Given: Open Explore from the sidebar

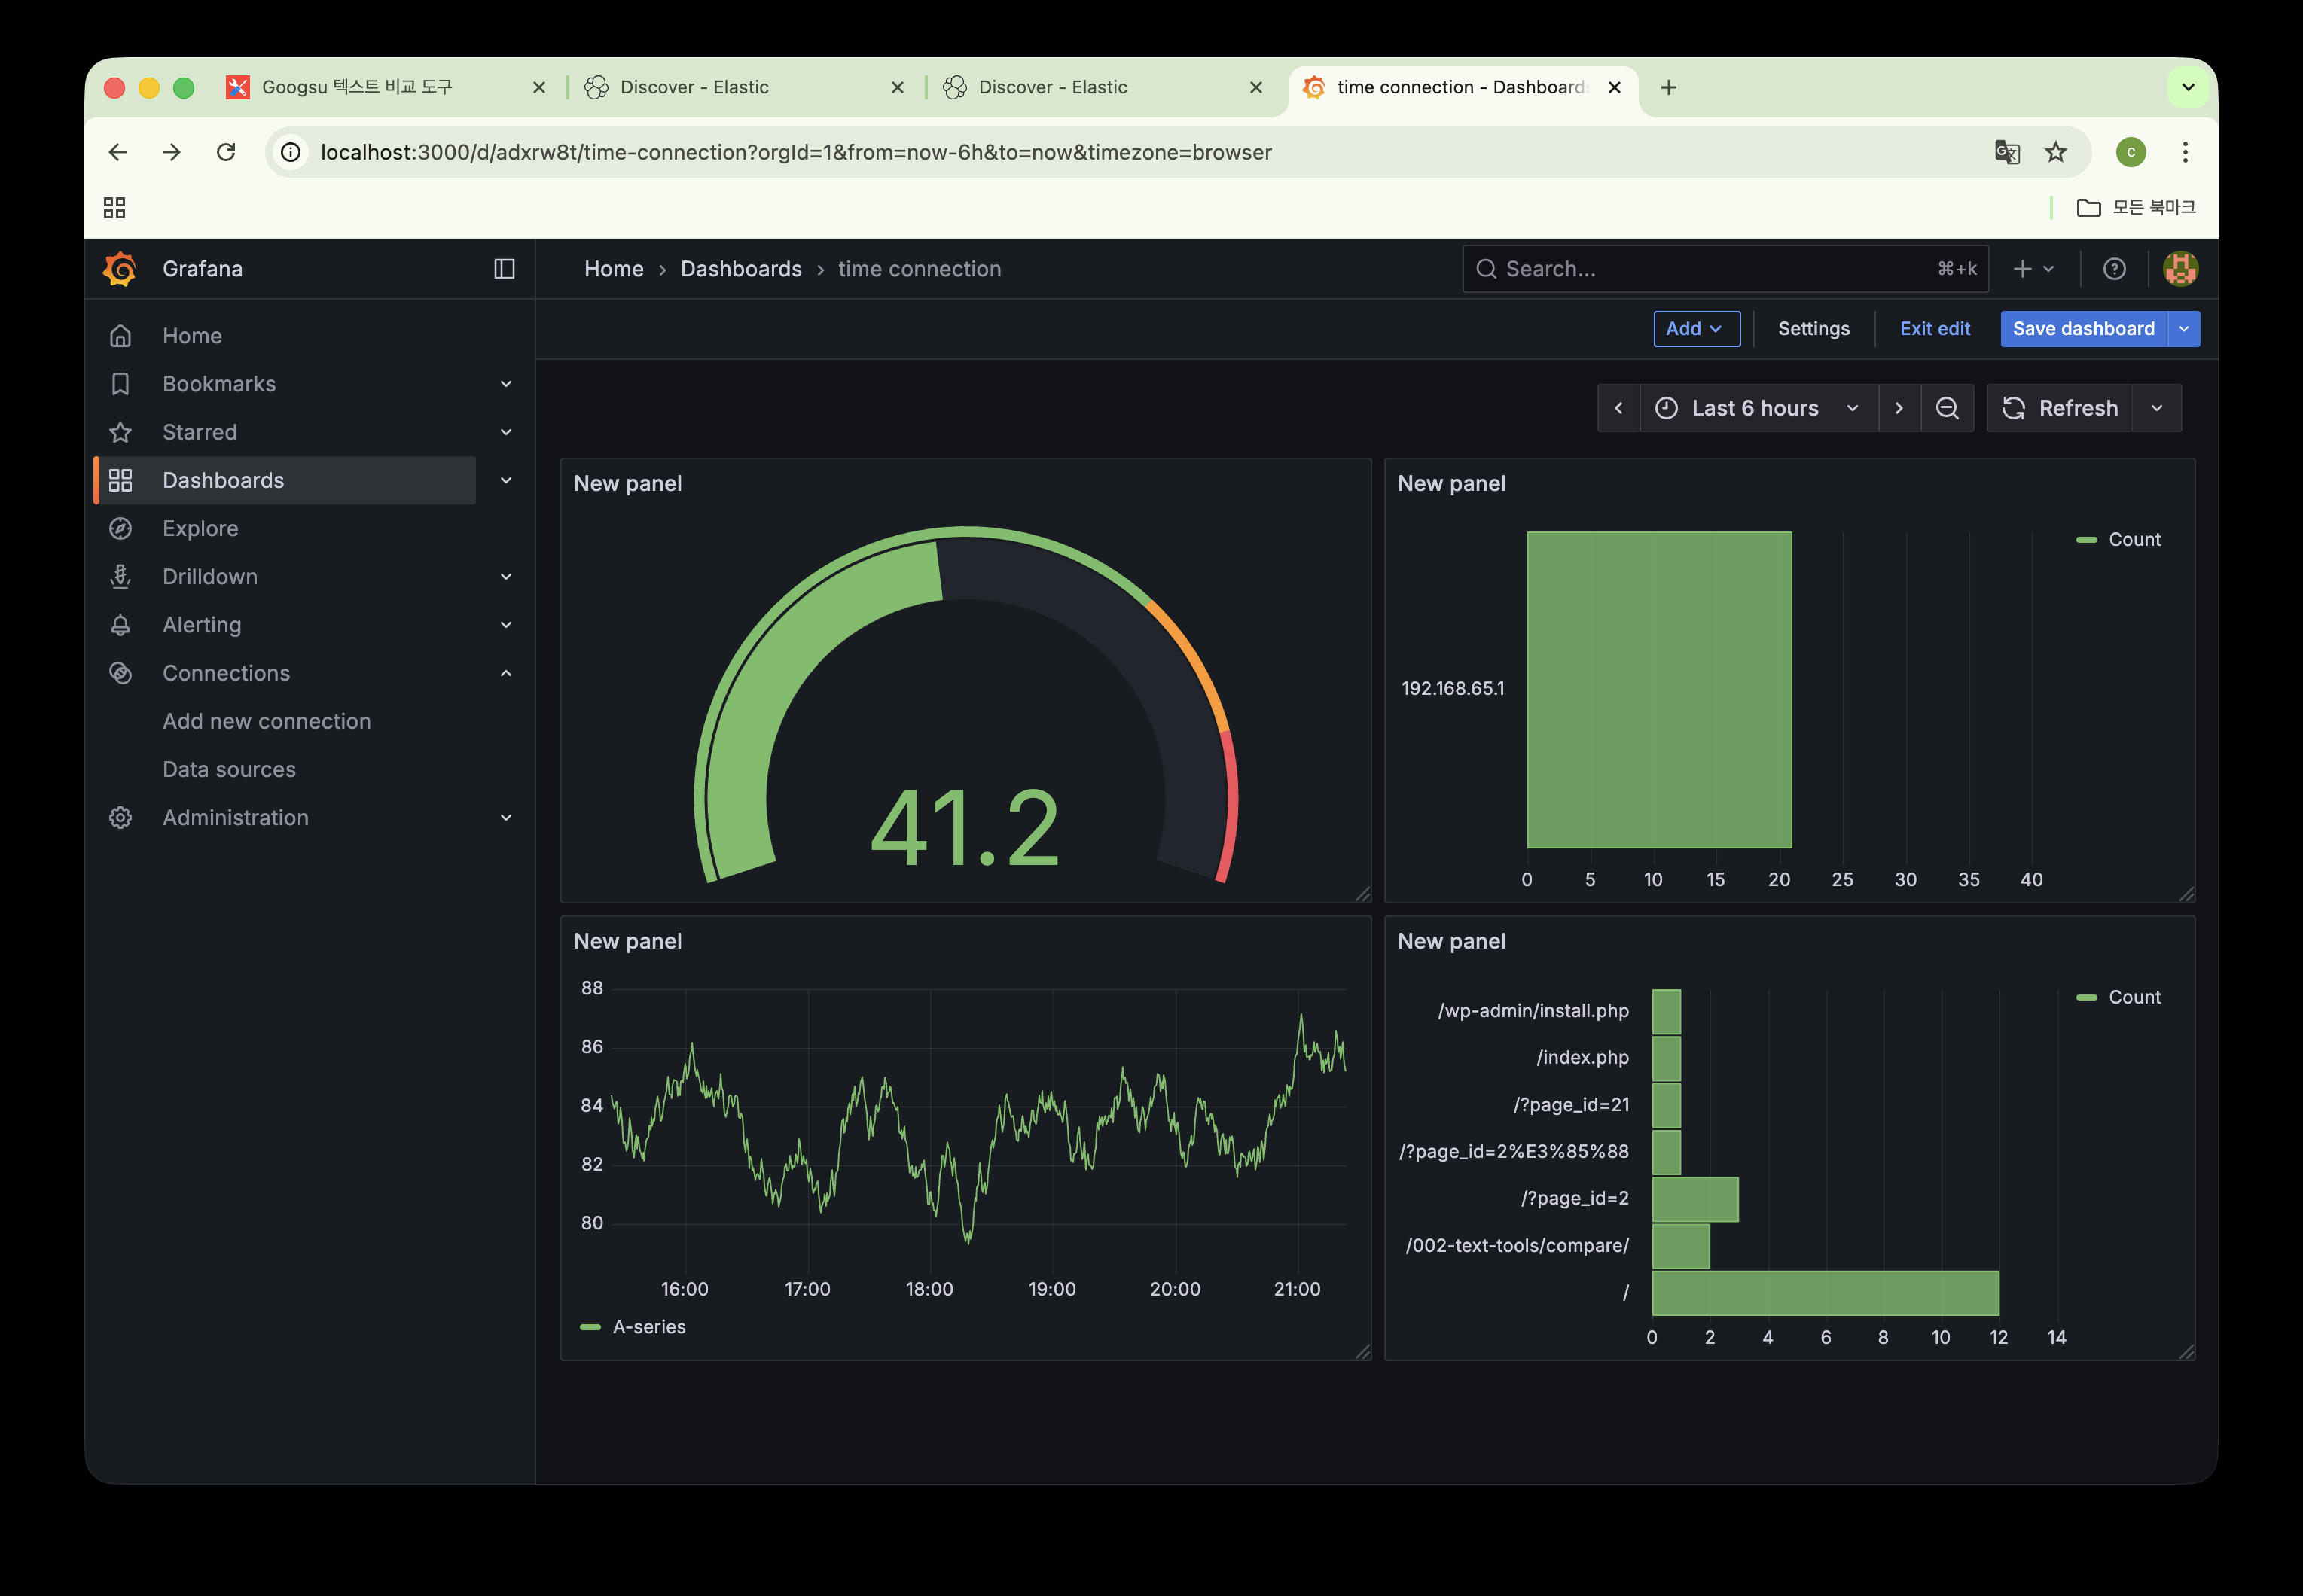Looking at the screenshot, I should 200,528.
